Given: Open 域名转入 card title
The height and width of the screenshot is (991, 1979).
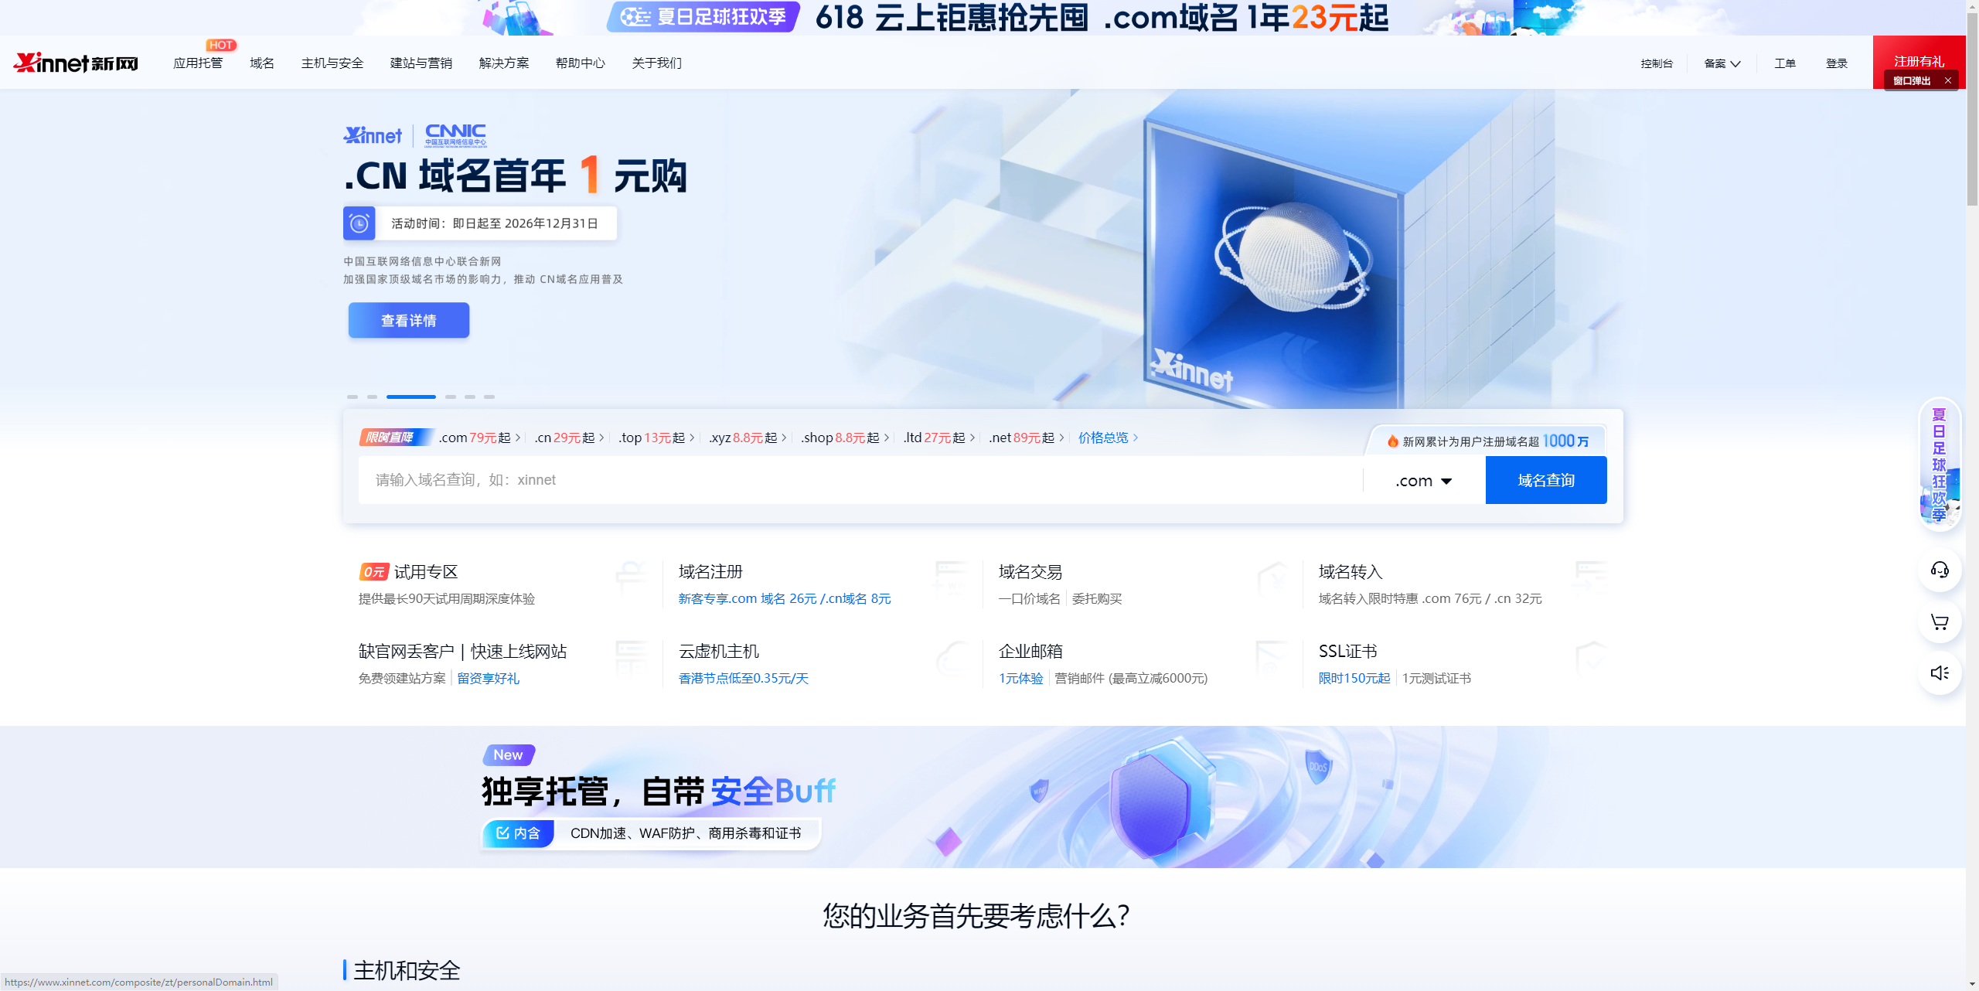Looking at the screenshot, I should pos(1351,572).
